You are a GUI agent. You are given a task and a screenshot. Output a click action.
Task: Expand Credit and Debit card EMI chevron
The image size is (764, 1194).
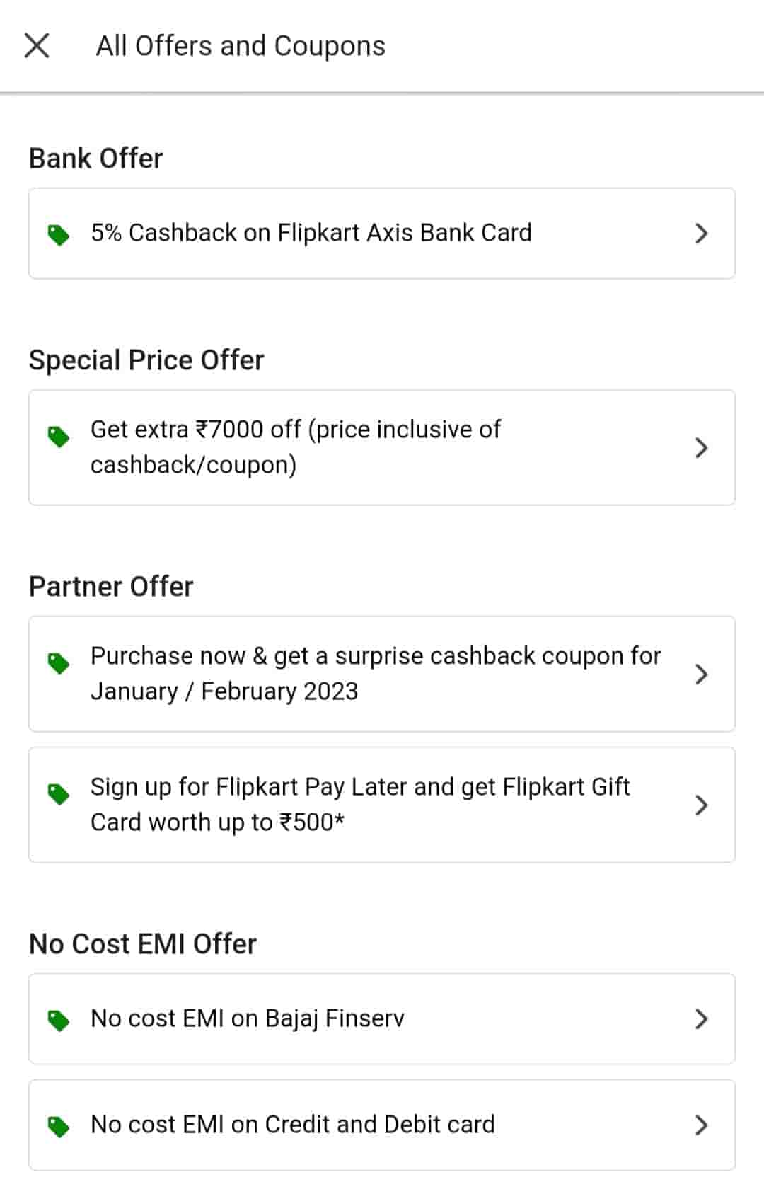click(701, 1125)
